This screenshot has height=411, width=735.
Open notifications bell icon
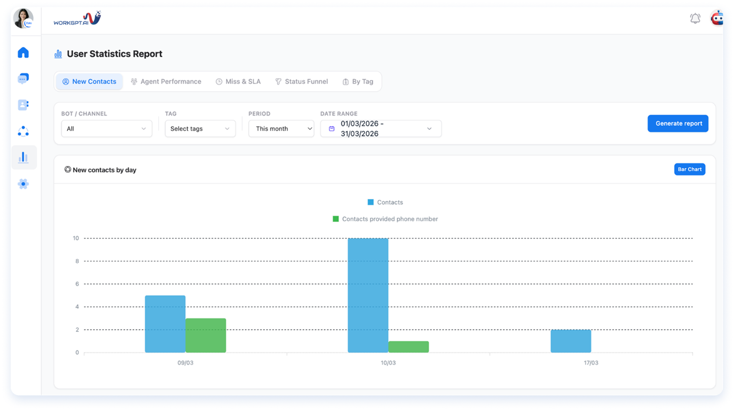click(x=695, y=18)
